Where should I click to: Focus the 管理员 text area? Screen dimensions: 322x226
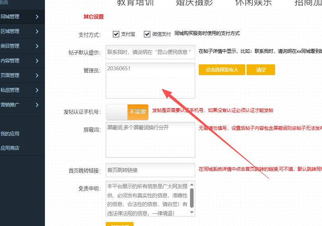click(x=150, y=81)
